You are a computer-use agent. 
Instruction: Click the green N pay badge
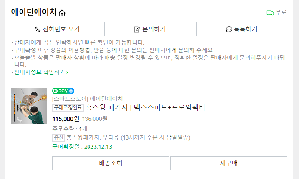coord(60,91)
